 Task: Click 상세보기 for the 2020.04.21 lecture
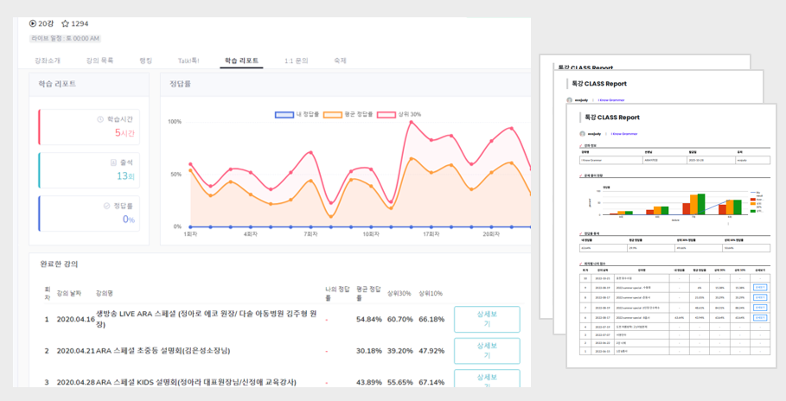[486, 351]
